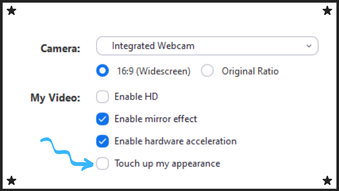Click the chevron arrow in Camera dropdown

309,46
